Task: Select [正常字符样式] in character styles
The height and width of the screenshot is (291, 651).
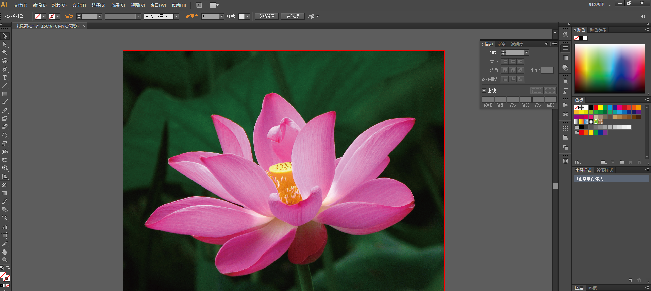Action: (x=612, y=179)
